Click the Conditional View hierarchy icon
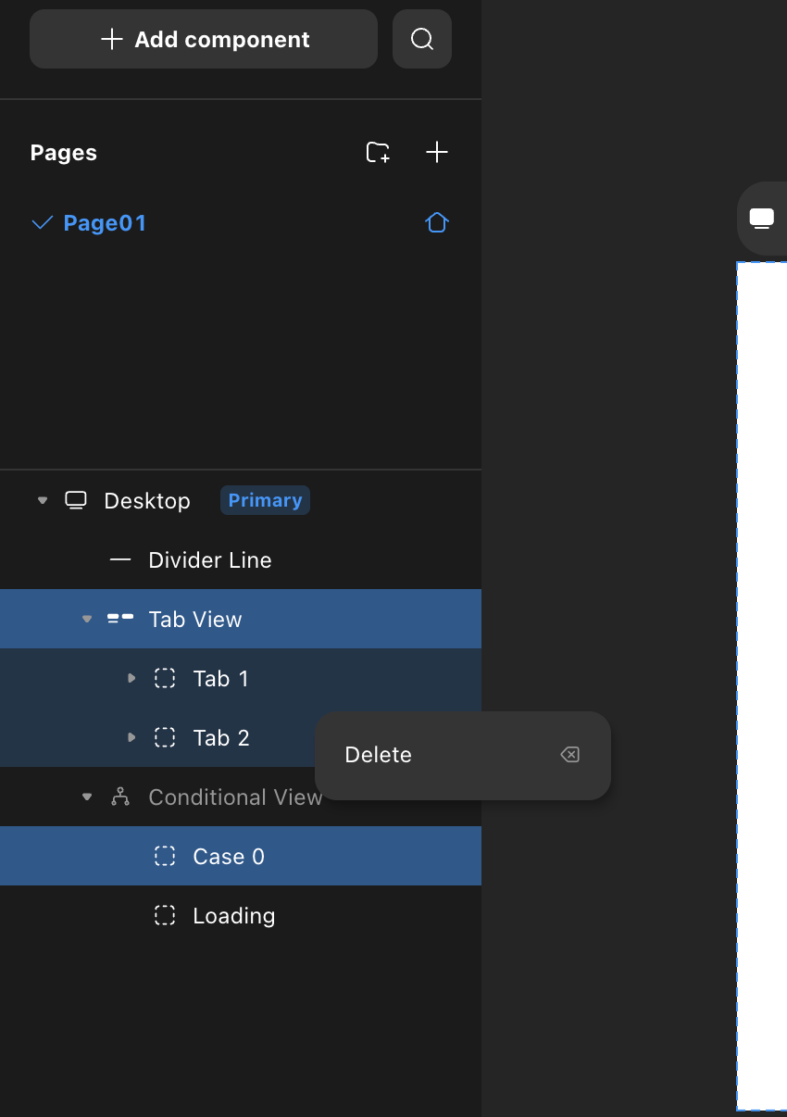787x1117 pixels. click(x=120, y=797)
